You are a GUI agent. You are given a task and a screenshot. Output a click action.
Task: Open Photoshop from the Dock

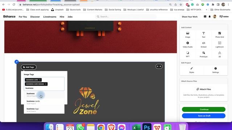click(147, 127)
